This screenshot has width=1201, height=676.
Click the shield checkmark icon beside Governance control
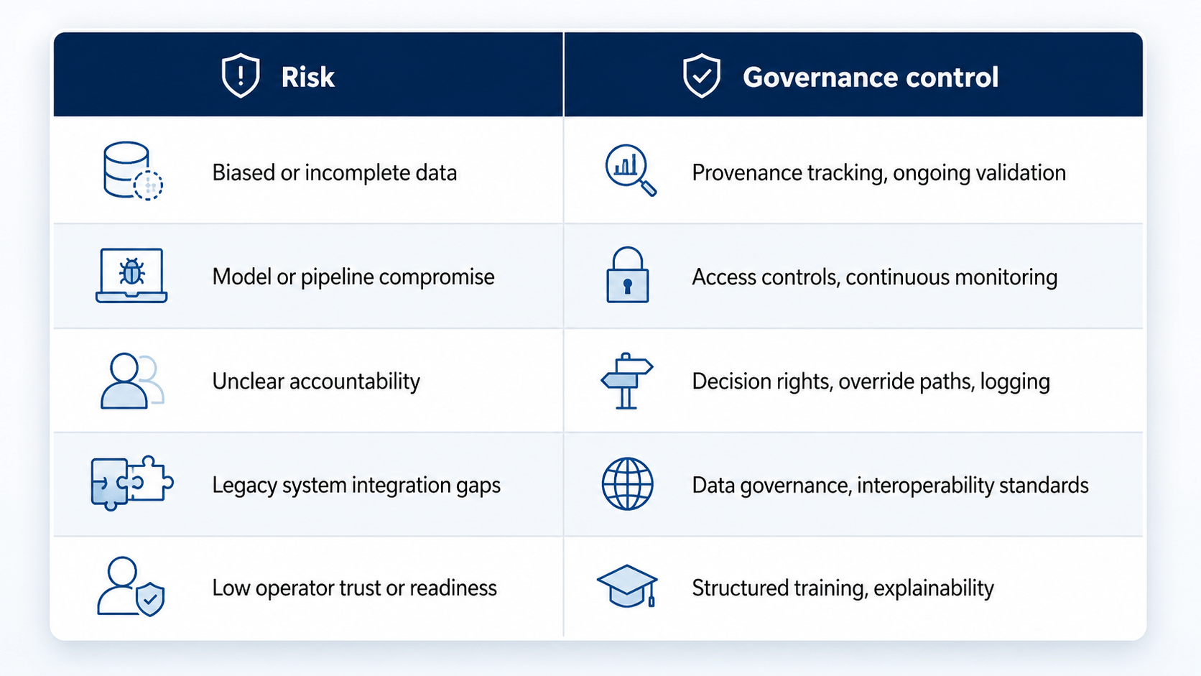coord(702,75)
